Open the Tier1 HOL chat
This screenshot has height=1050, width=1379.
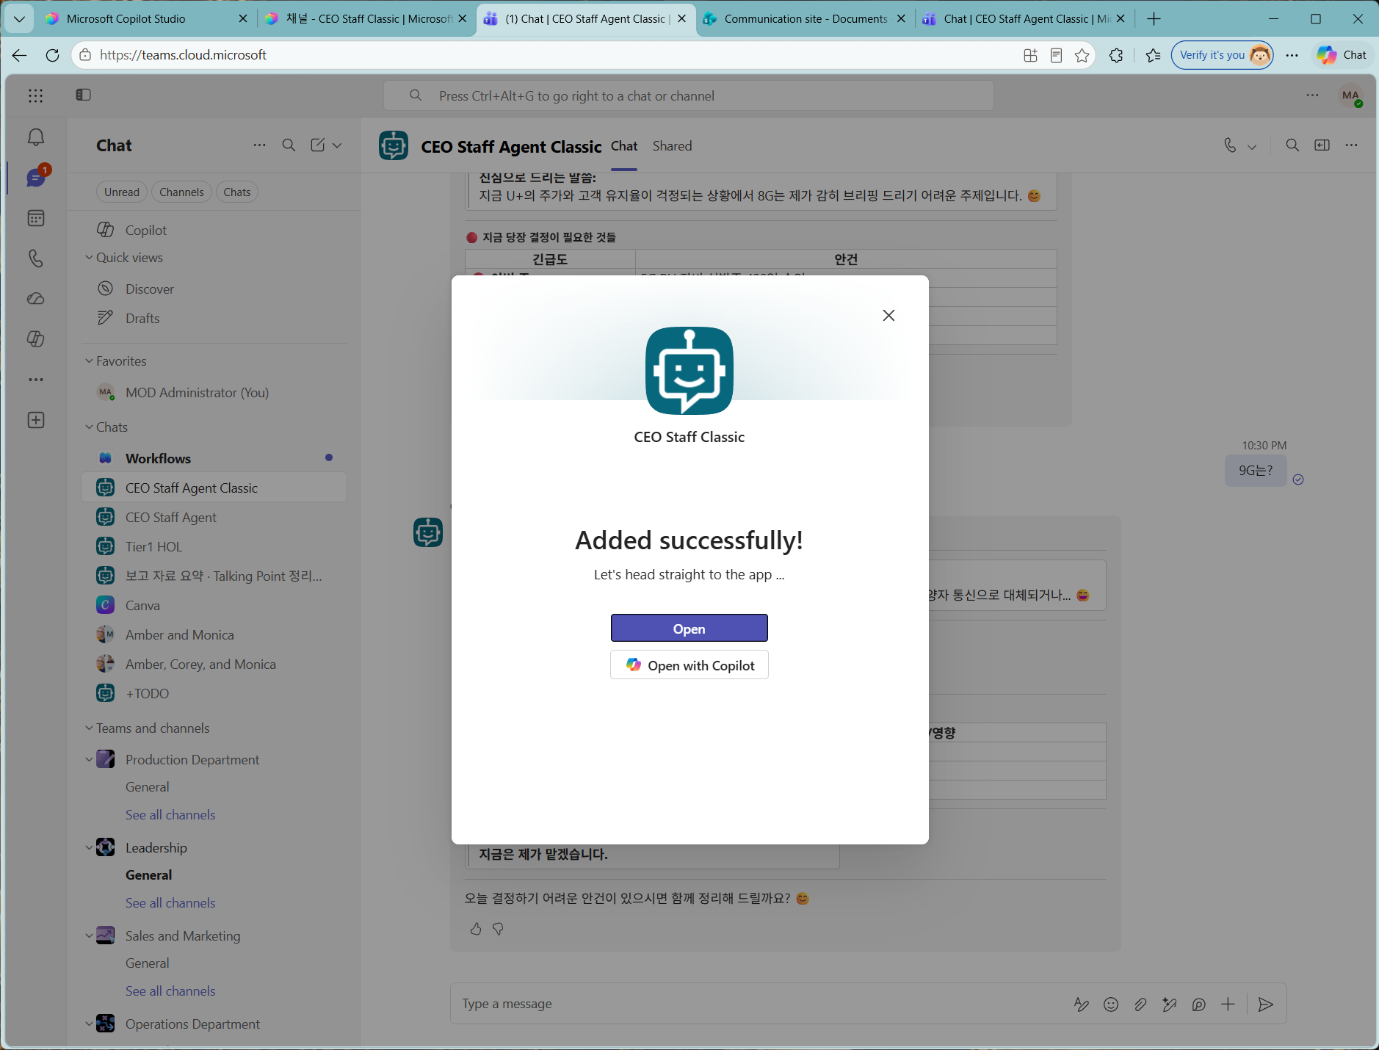[214, 546]
